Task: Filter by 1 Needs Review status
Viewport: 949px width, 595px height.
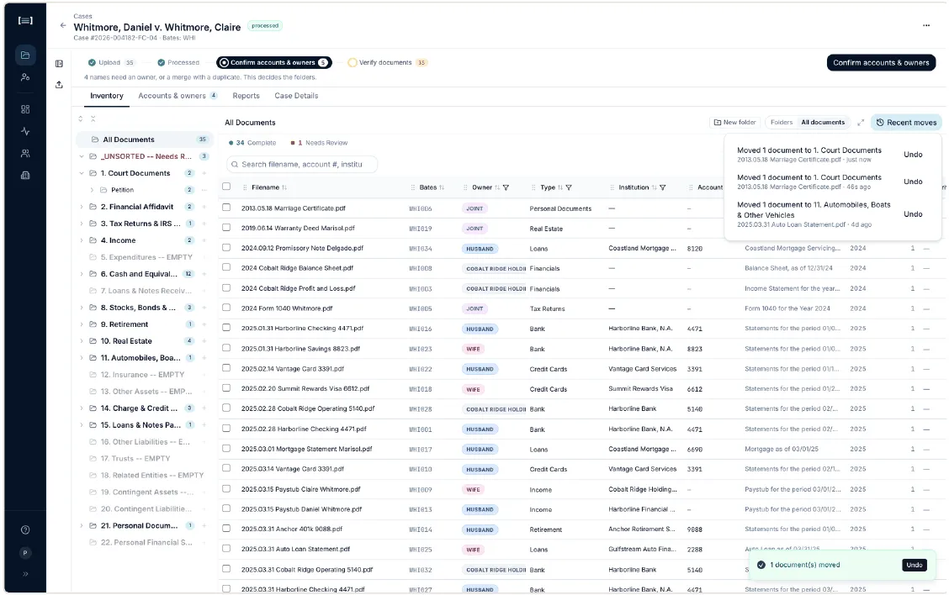Action: point(319,144)
